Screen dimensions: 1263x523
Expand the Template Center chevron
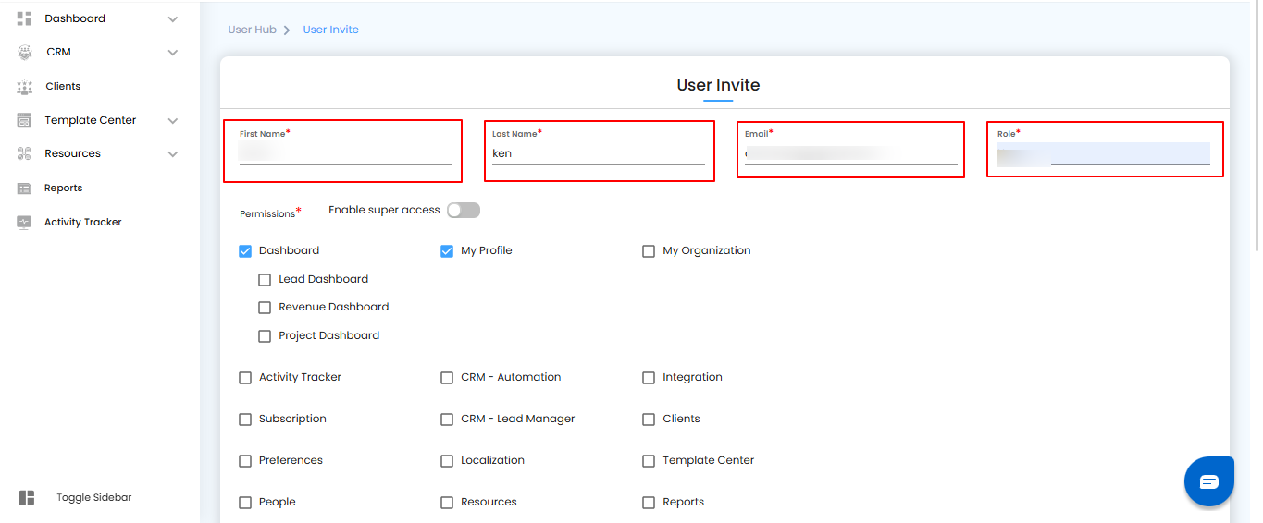(x=173, y=121)
